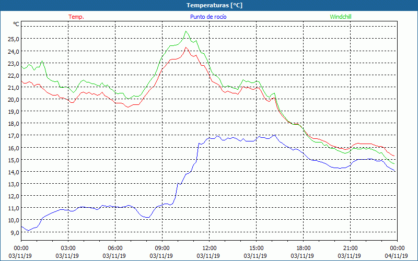The image size is (418, 261).
Task: Click the 14,0 y-axis value
Action: coord(14,172)
